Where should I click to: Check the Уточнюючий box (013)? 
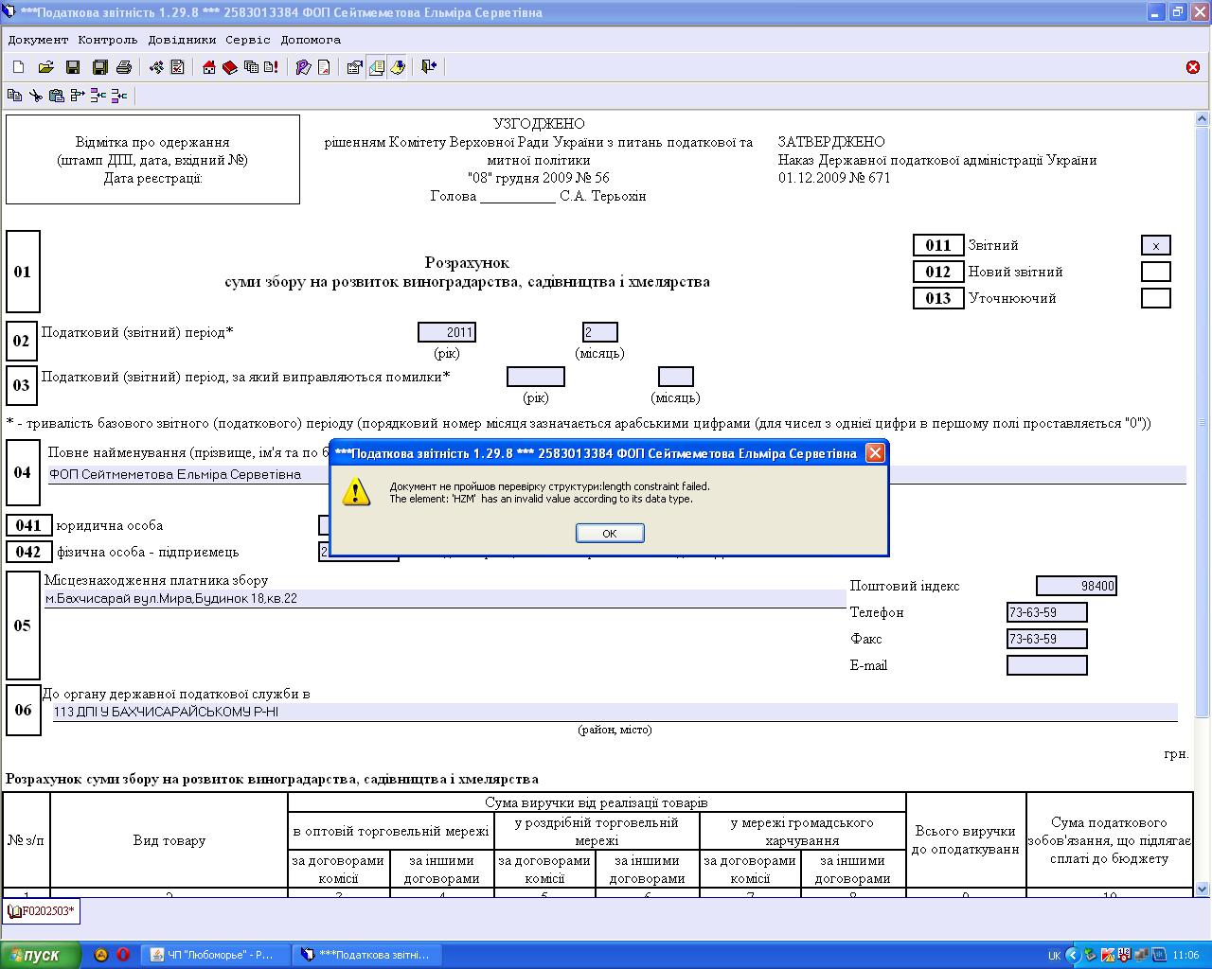point(1155,299)
